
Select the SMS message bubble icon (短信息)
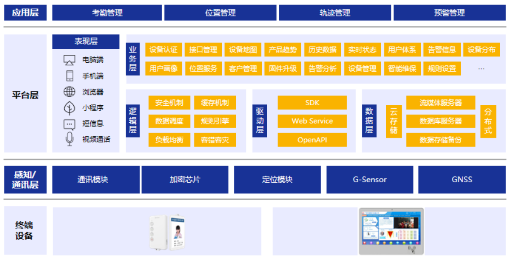pos(69,124)
